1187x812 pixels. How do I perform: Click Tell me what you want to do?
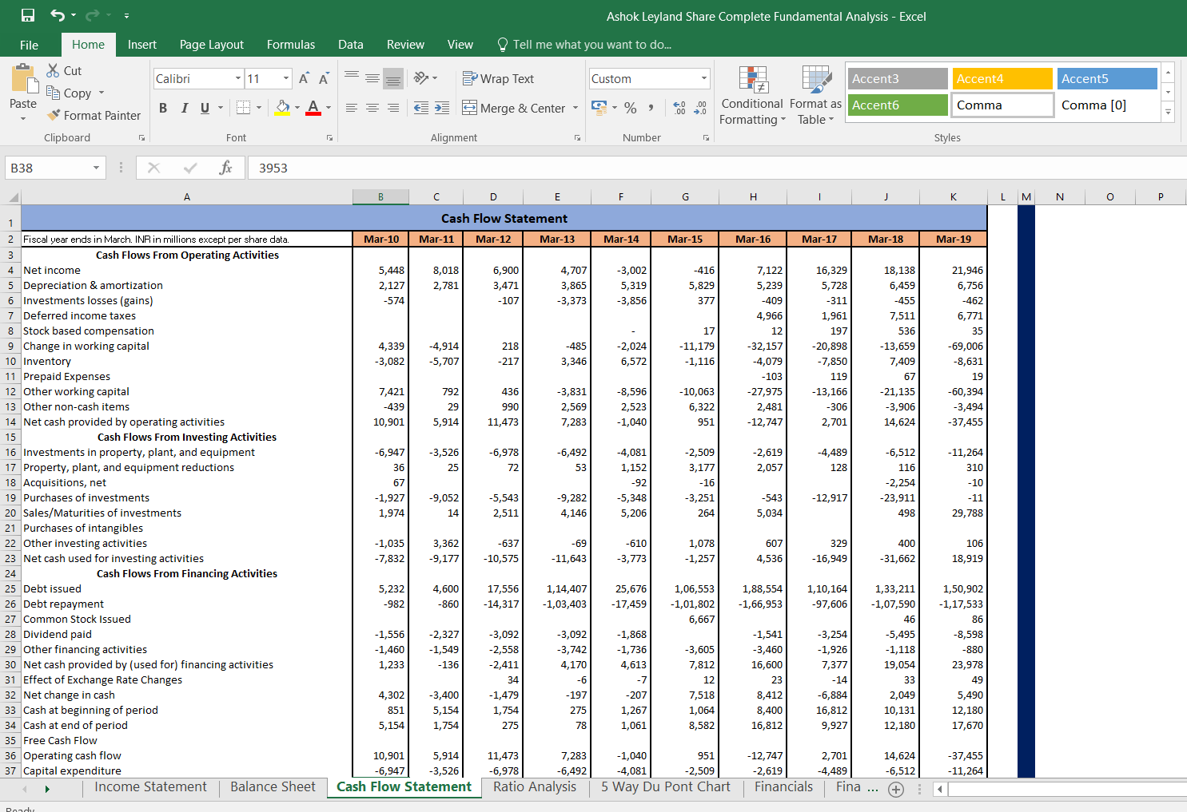point(584,45)
